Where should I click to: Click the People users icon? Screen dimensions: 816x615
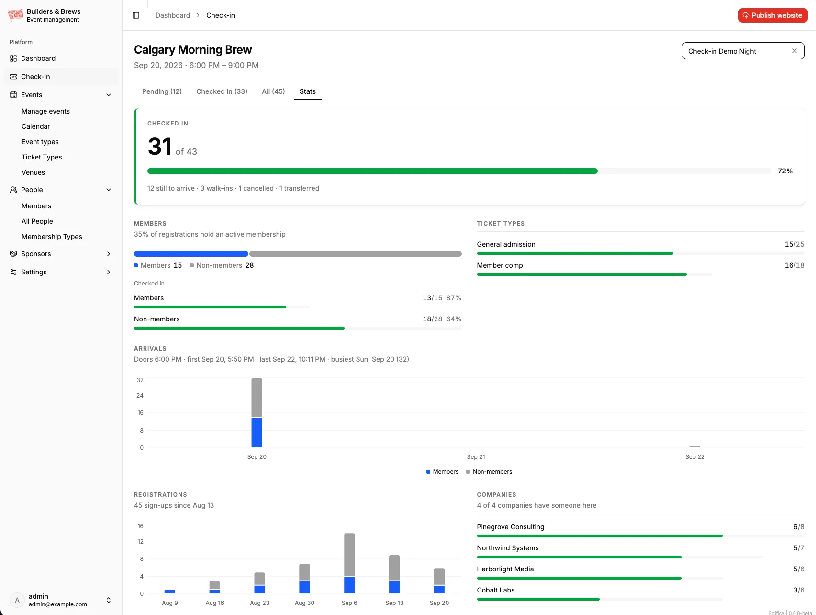[x=13, y=190]
